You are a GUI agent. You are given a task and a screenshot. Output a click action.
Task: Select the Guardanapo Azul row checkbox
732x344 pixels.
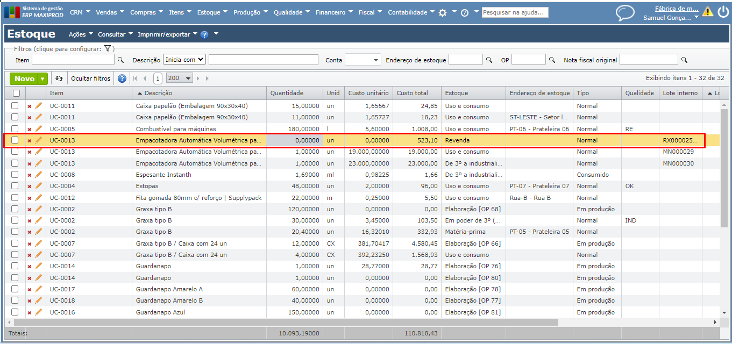[x=15, y=312]
